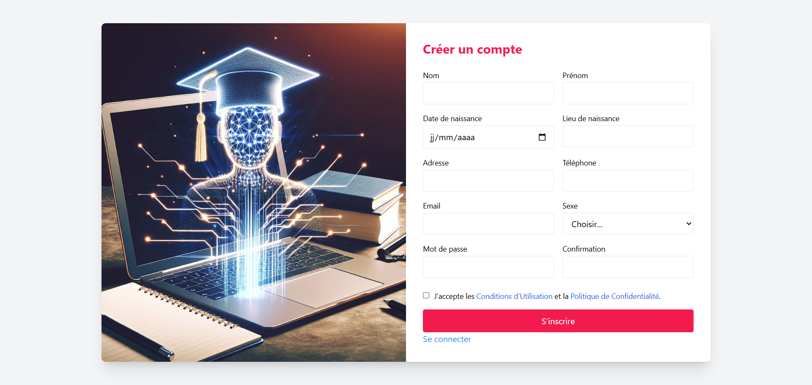This screenshot has width=812, height=385.
Task: Click into the Adresse field
Action: [488, 181]
